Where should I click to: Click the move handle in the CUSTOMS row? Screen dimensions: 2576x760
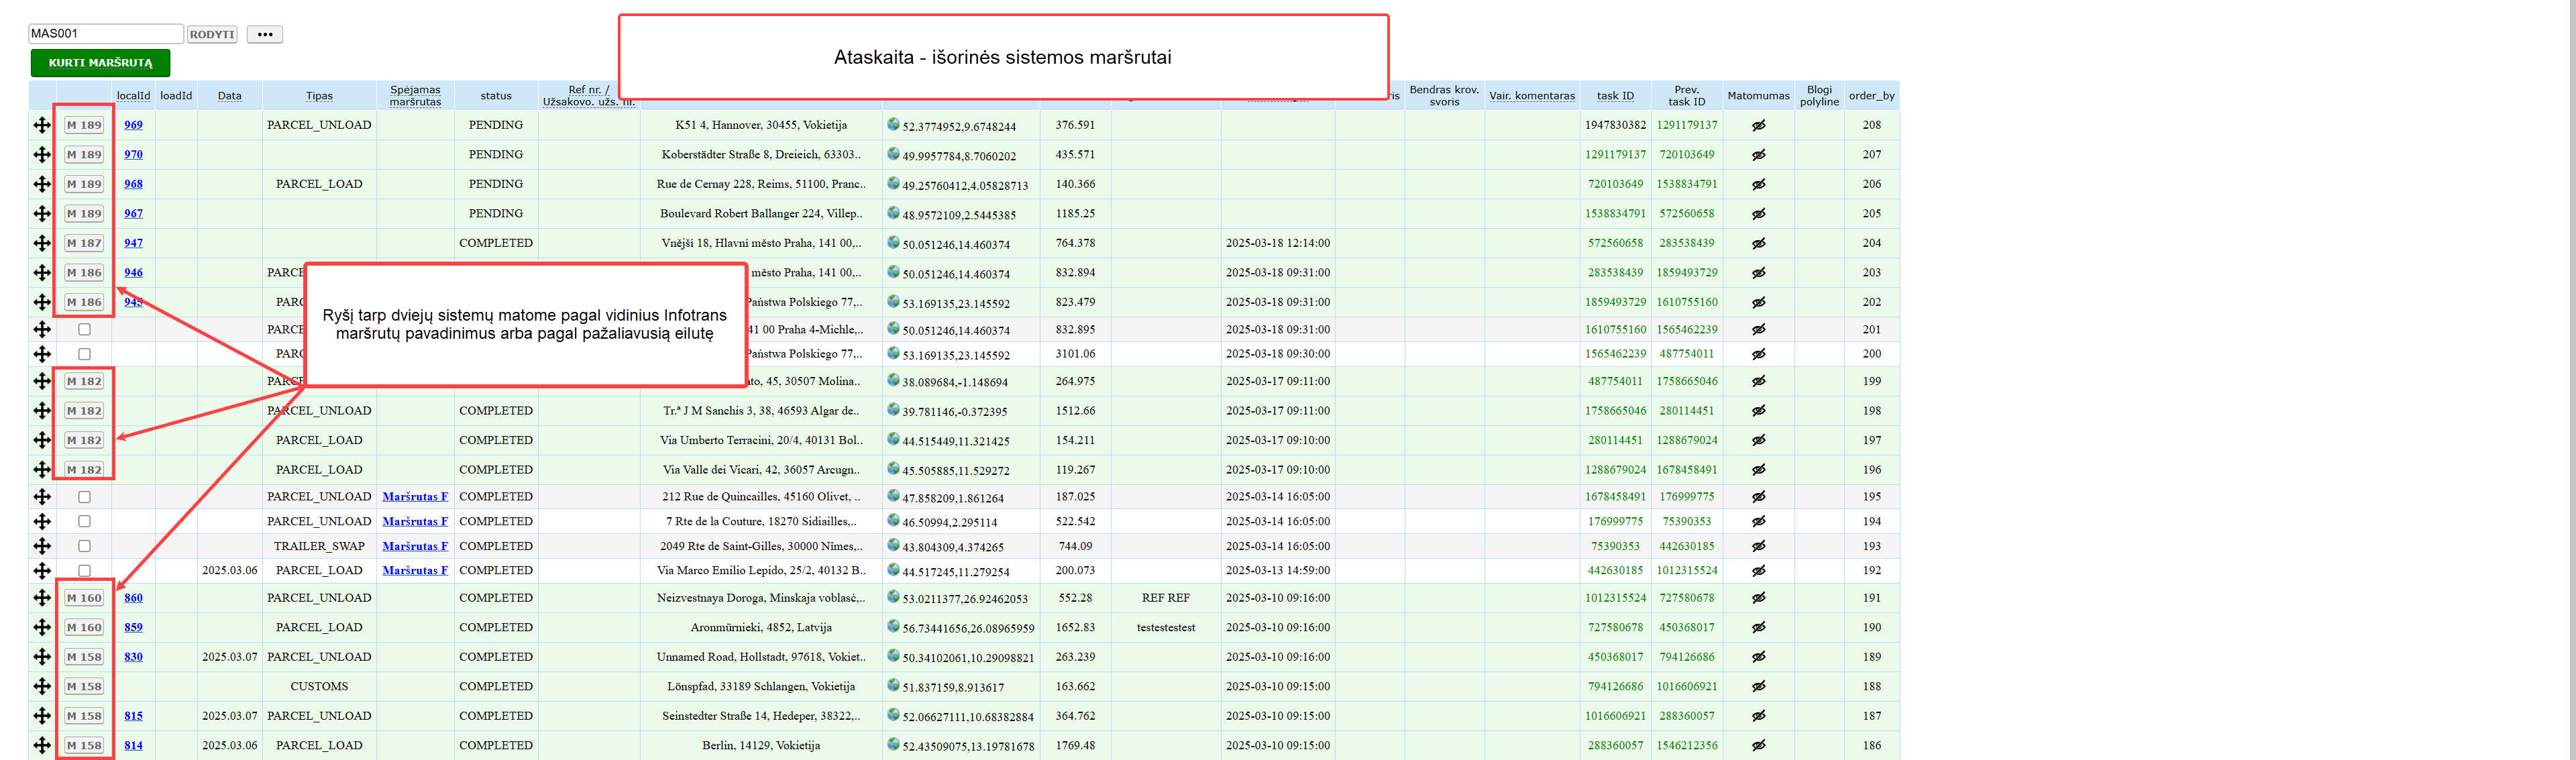pos(42,686)
